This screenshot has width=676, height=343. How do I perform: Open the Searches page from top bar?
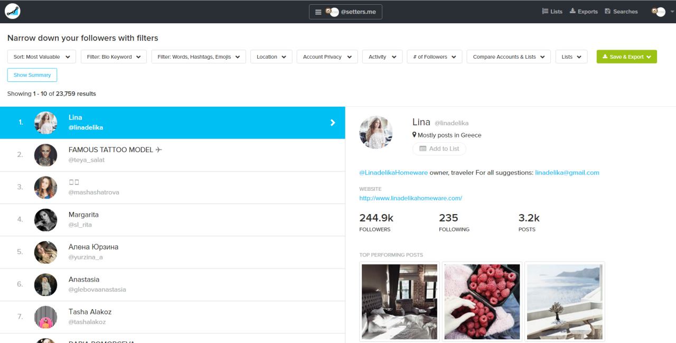[621, 12]
